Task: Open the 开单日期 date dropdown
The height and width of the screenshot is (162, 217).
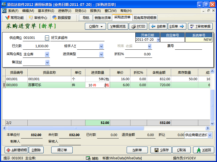Action: point(158,40)
